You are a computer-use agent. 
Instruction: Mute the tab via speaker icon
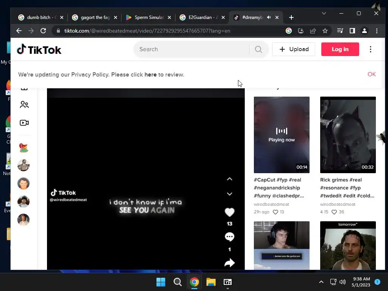pos(269,17)
